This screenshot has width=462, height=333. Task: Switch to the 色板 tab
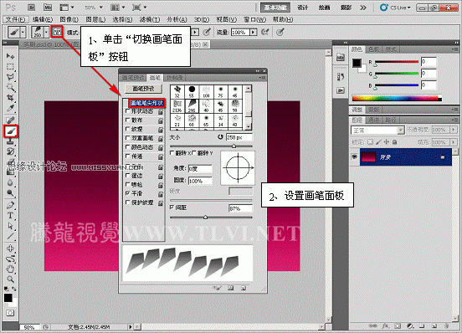[373, 49]
